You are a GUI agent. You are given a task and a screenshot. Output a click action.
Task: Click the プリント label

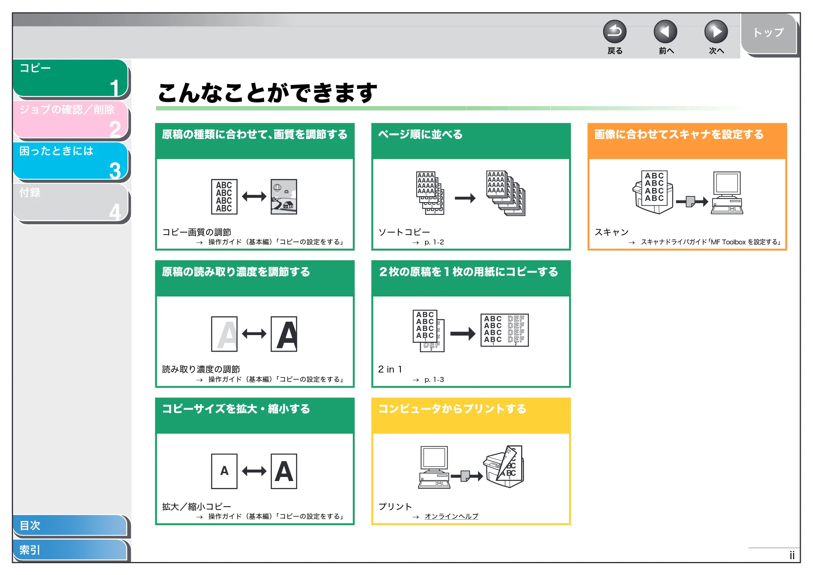click(395, 507)
